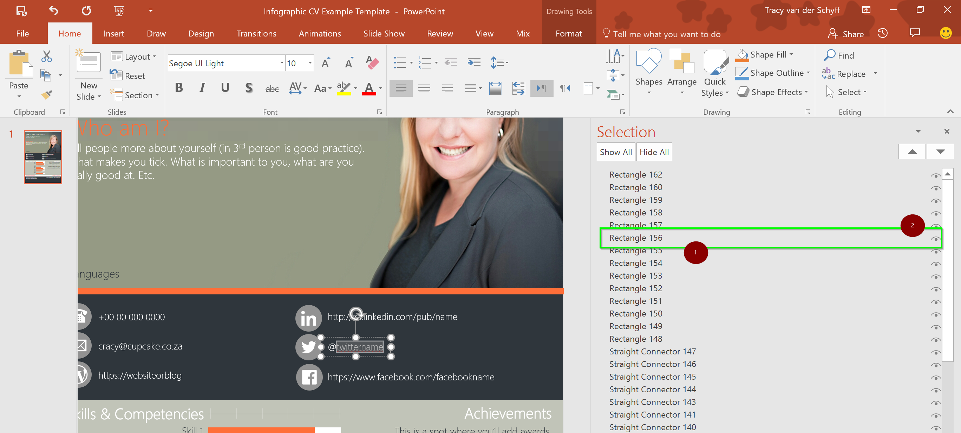The image size is (961, 433).
Task: Click the Find icon in Editing group
Action: [x=839, y=55]
